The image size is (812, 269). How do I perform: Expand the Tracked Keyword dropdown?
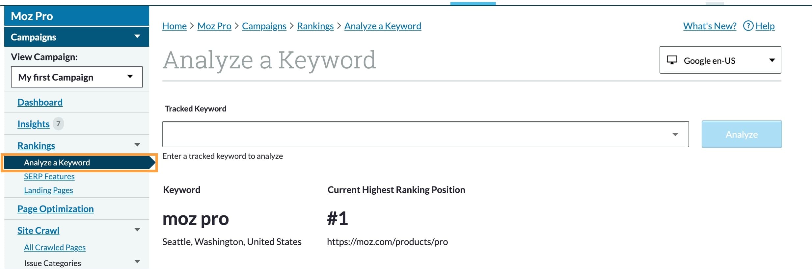(x=675, y=134)
